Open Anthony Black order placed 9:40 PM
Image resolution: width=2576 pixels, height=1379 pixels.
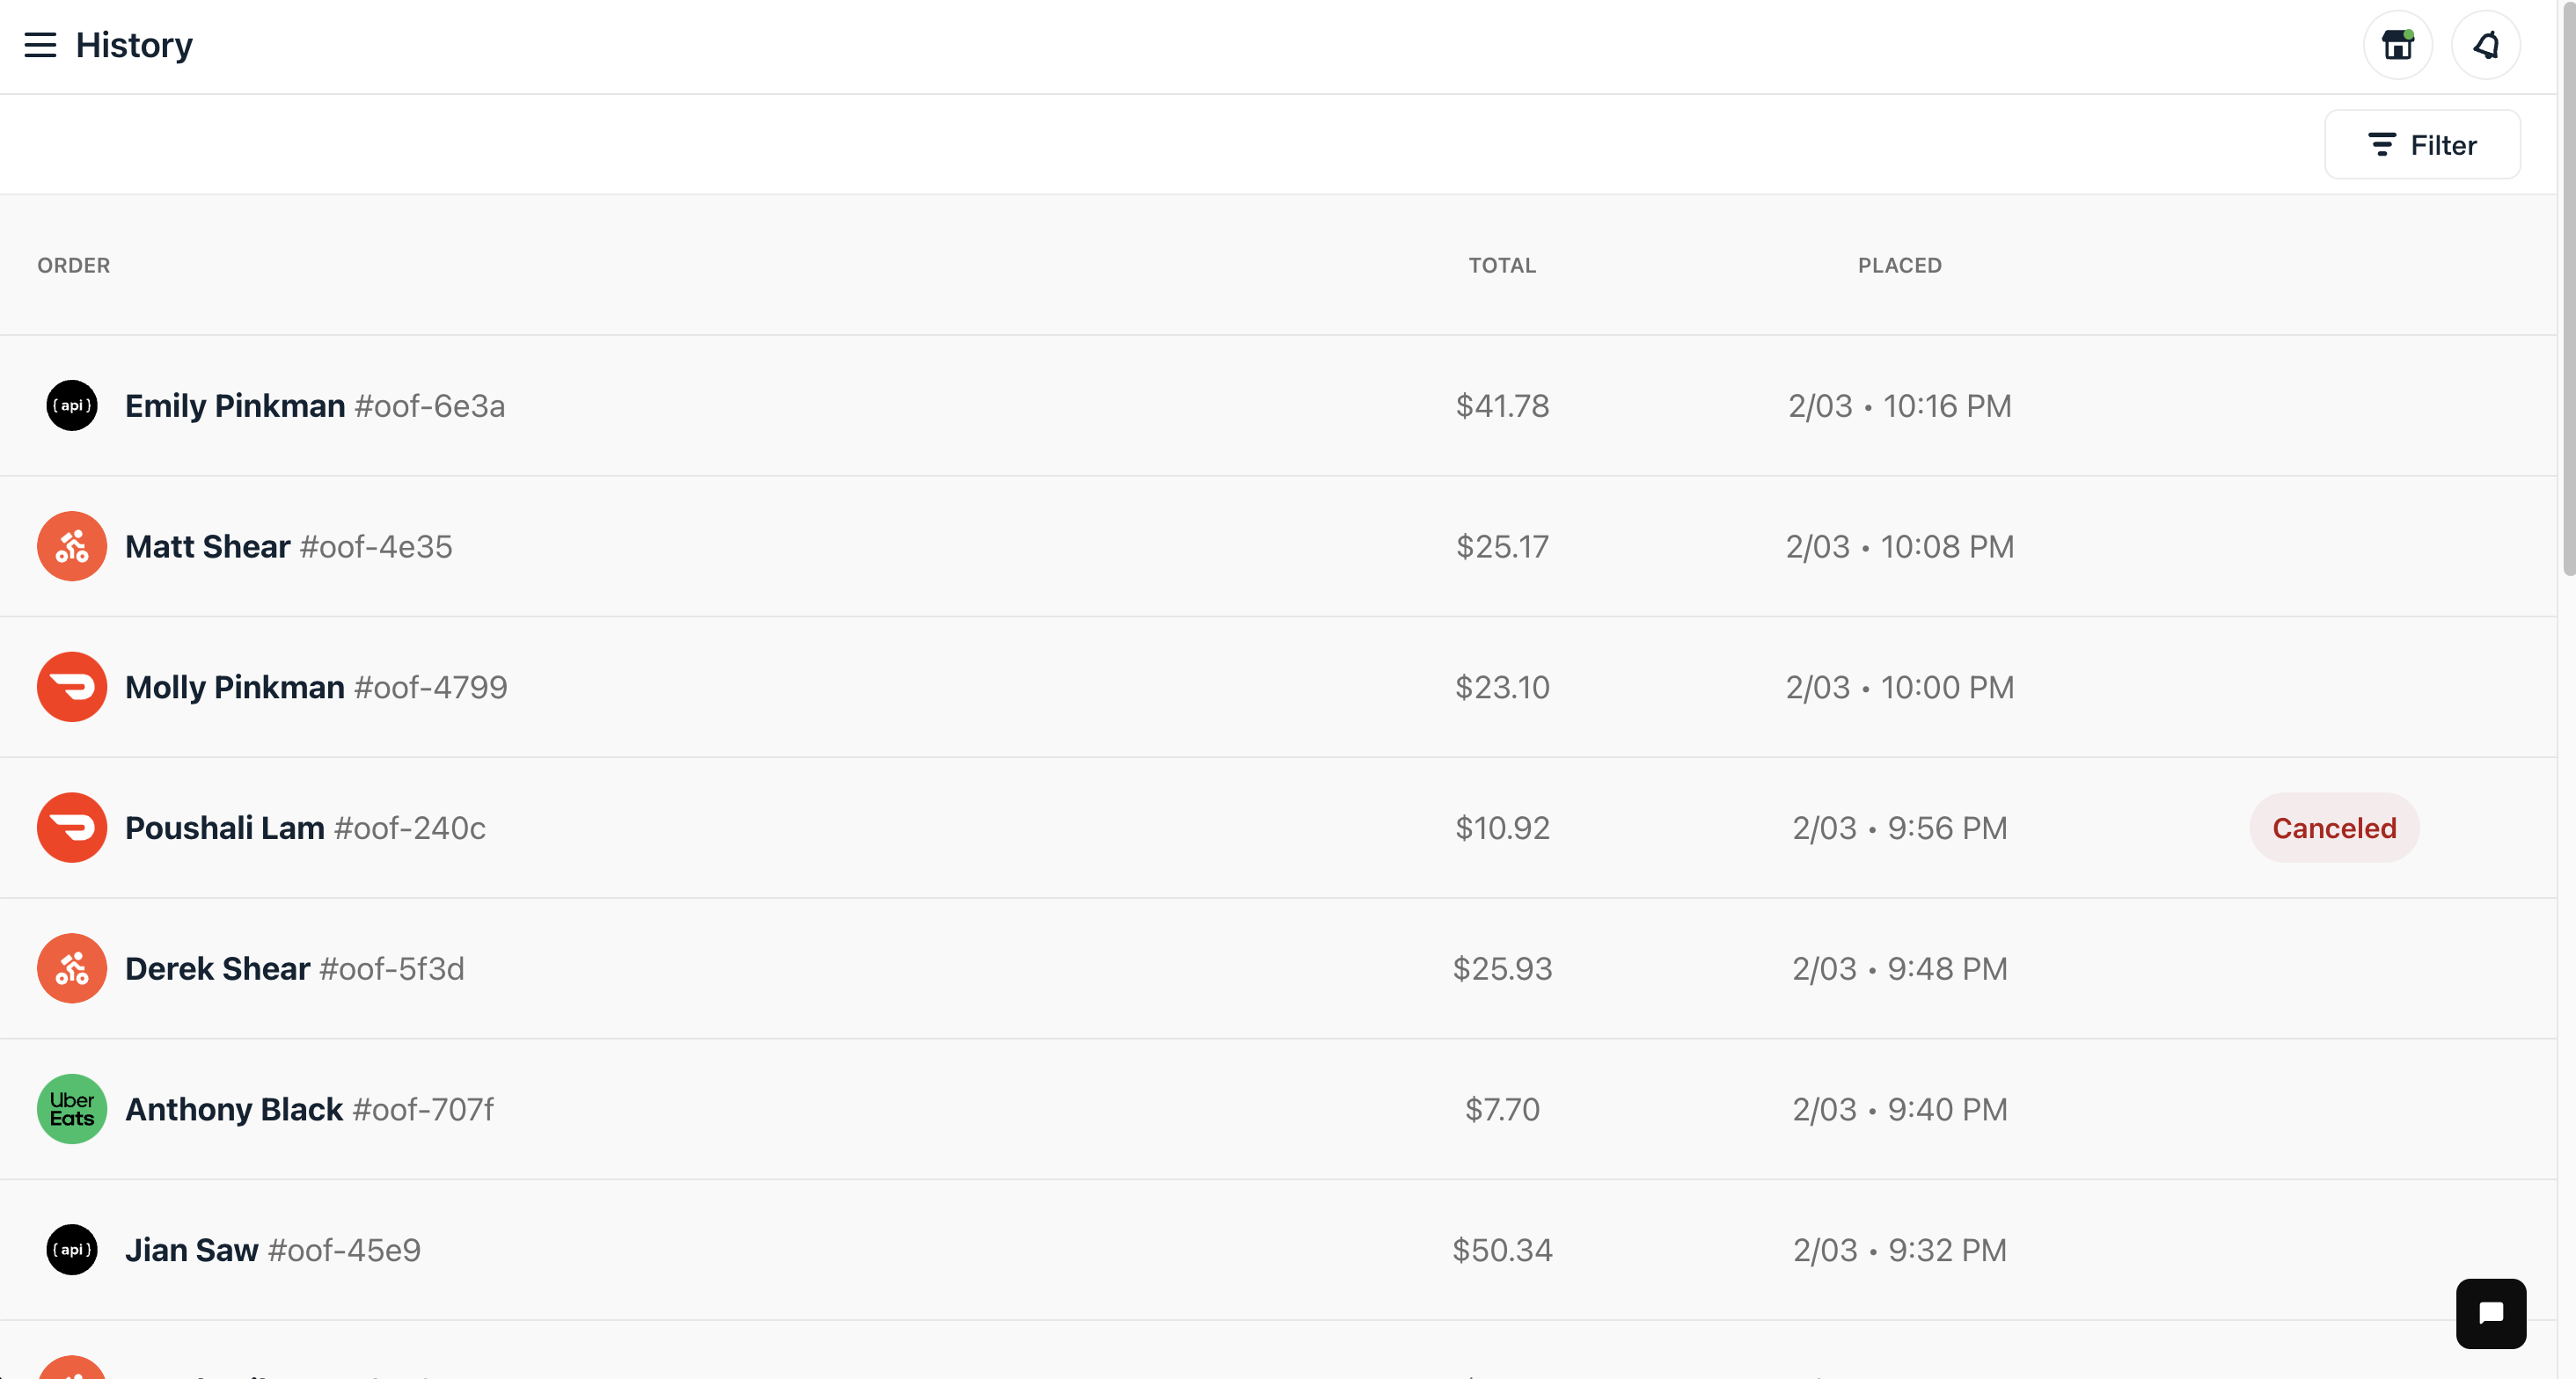coord(1278,1109)
